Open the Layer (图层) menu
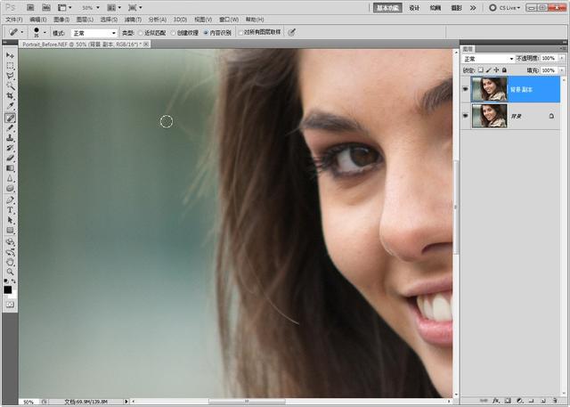Screen dimensions: 570x407 [85, 20]
